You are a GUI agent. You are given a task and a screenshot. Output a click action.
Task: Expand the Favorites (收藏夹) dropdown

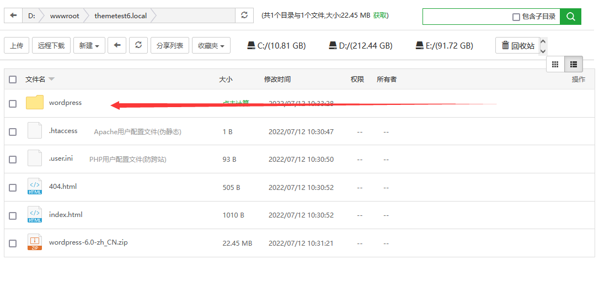[211, 46]
